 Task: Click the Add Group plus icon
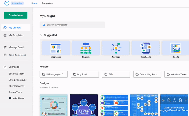point(10,98)
